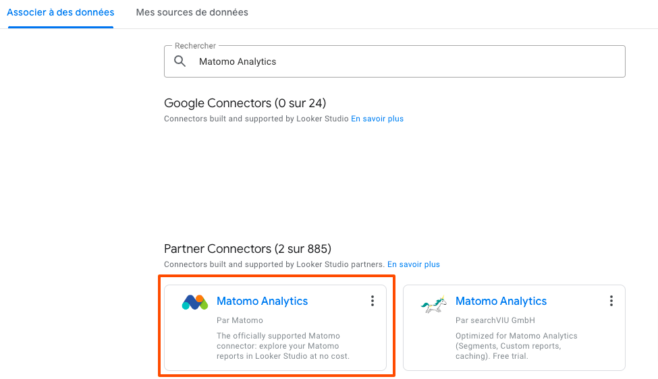
Task: Click the 'Google Connectors (0 sur 24)' heading
Action: (245, 103)
